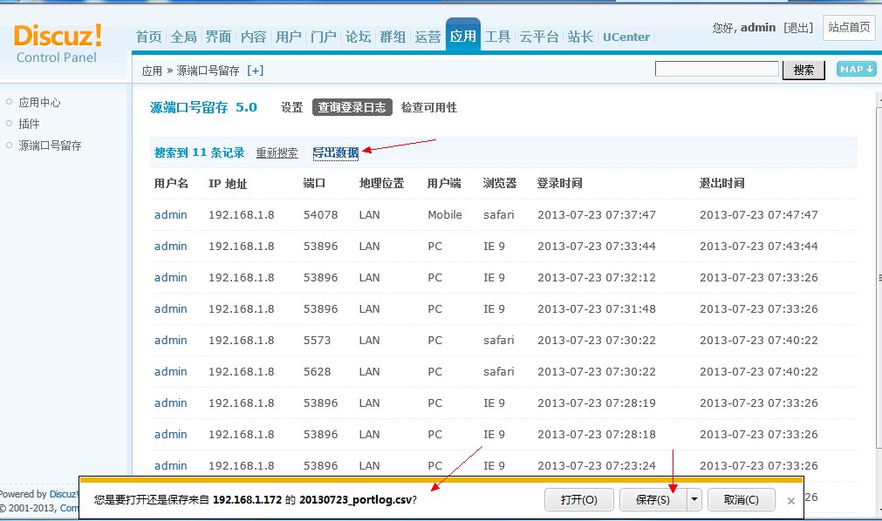This screenshot has height=521, width=882.
Task: Open the 工具 menu tab
Action: click(498, 37)
